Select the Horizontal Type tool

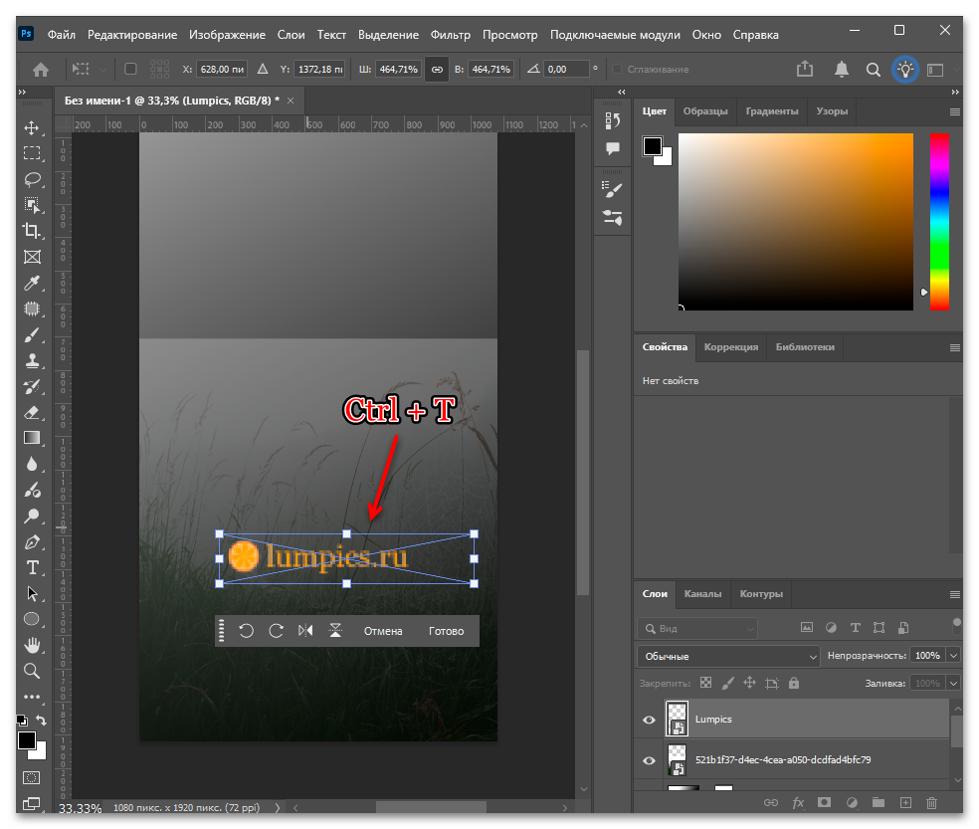(x=33, y=568)
